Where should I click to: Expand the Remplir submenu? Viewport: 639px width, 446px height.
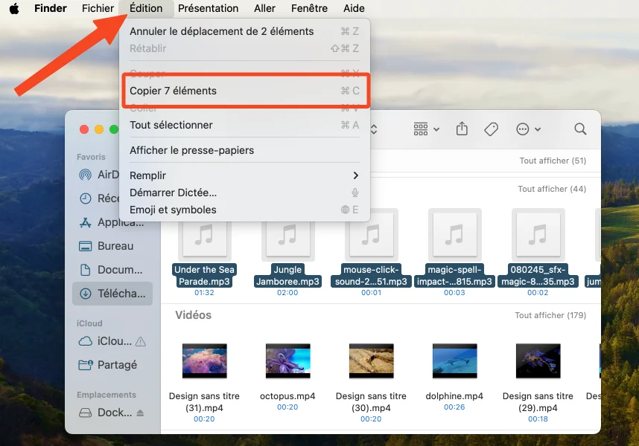[x=148, y=175]
